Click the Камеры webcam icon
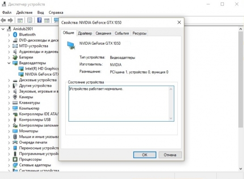The image size is (244, 179). click(x=15, y=97)
